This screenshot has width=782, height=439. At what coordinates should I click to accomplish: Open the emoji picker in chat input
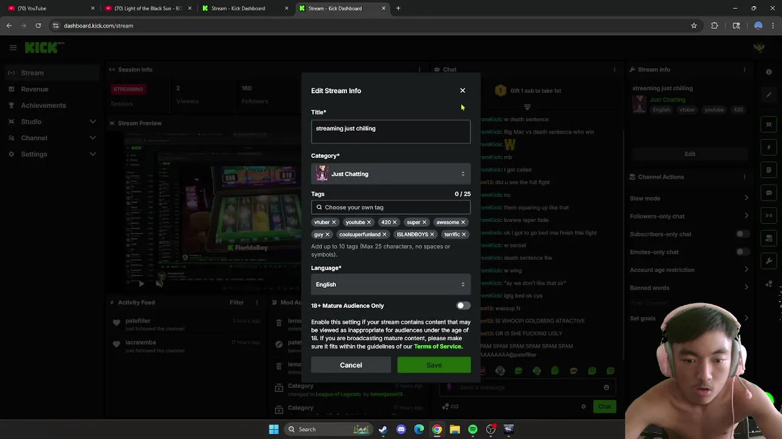coord(606,387)
